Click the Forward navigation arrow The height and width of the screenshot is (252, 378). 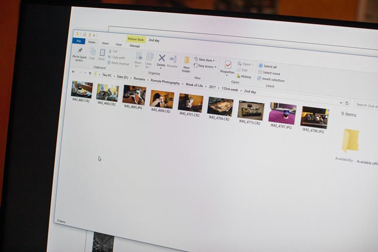point(80,72)
